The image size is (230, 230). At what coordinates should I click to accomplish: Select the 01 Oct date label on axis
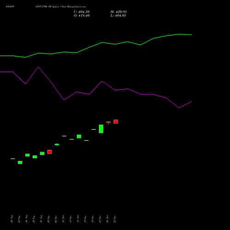point(56,219)
